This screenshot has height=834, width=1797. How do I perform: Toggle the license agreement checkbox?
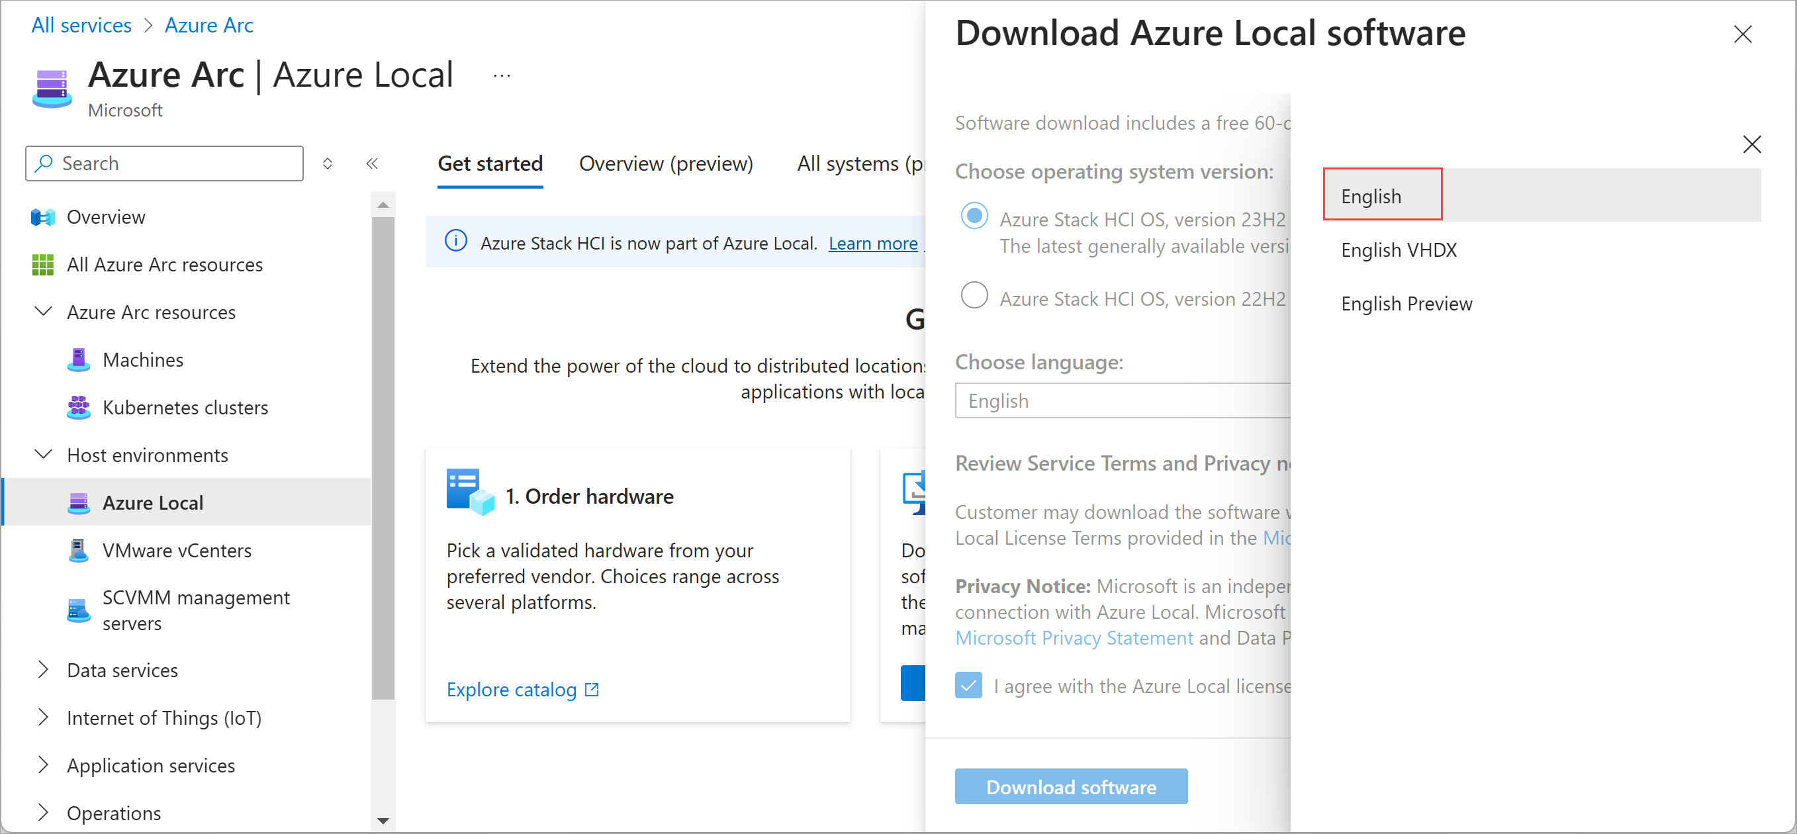(968, 685)
